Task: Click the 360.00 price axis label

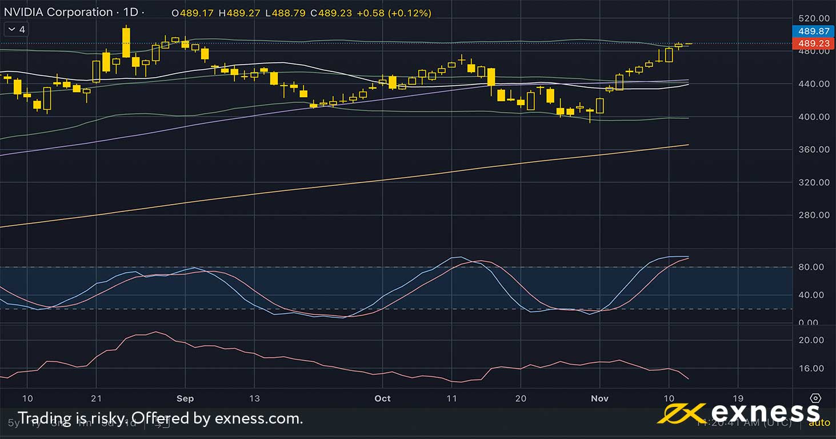Action: [x=814, y=150]
